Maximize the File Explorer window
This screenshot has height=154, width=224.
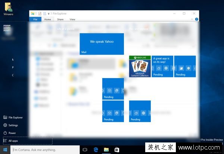pos(184,13)
